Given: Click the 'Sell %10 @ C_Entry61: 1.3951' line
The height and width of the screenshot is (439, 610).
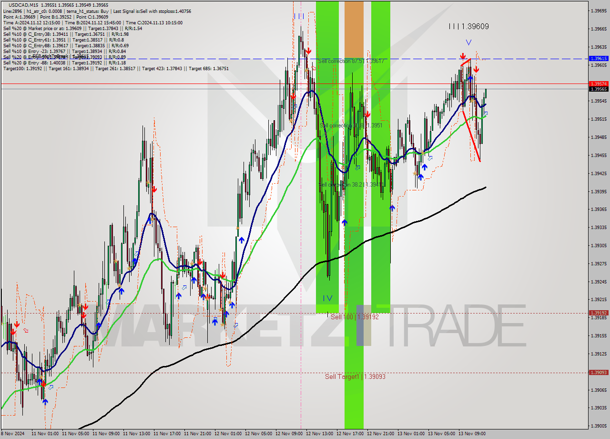Looking at the screenshot, I should 63,40.
